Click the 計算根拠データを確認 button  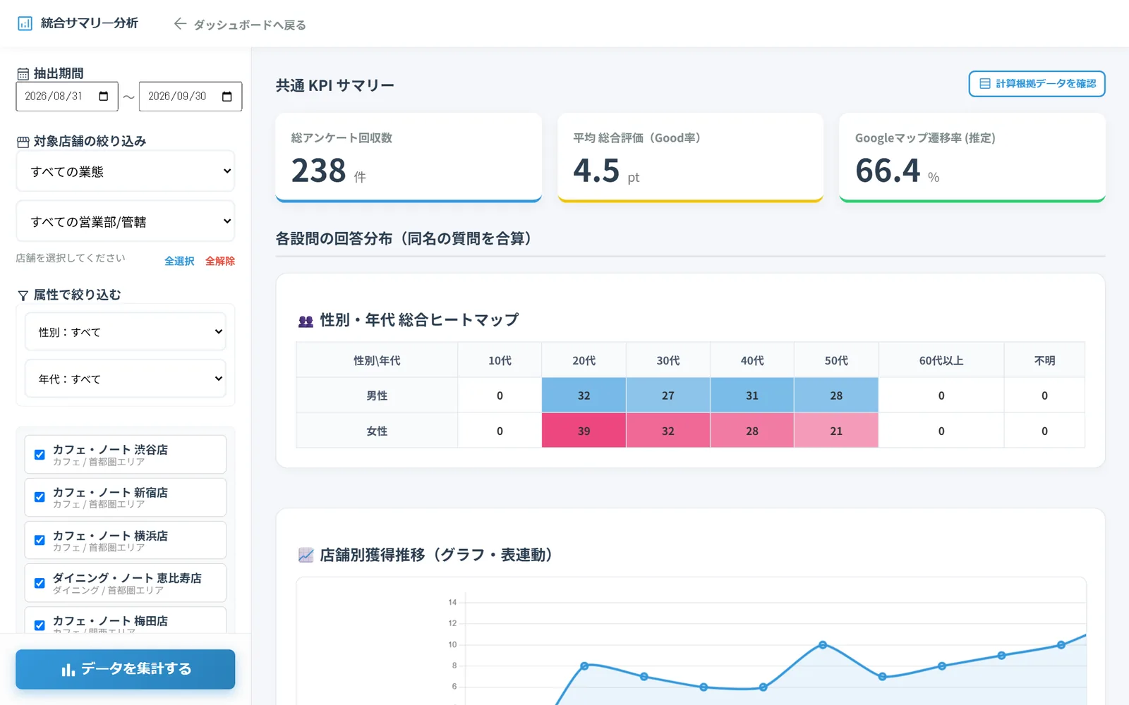(x=1037, y=84)
